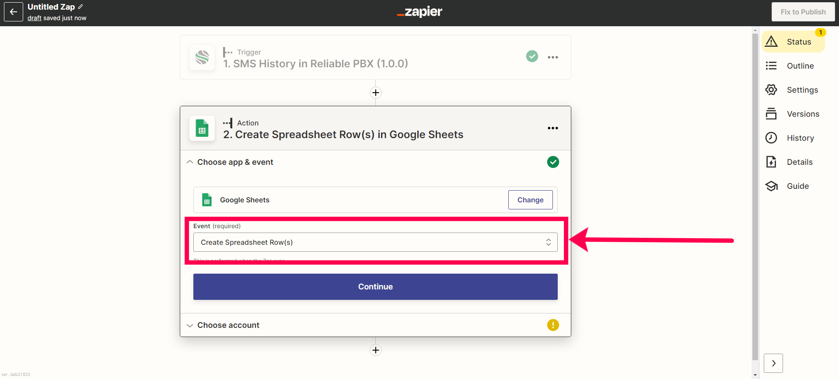Click the editor vertical scrollbar
The image size is (839, 379).
[x=755, y=197]
